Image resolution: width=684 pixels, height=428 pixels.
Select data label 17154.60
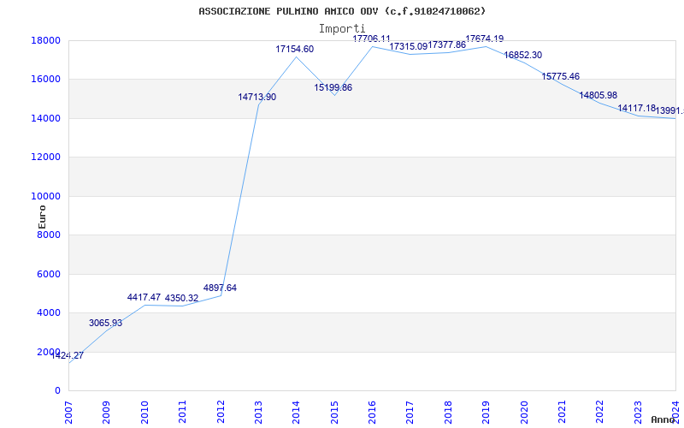click(x=294, y=50)
